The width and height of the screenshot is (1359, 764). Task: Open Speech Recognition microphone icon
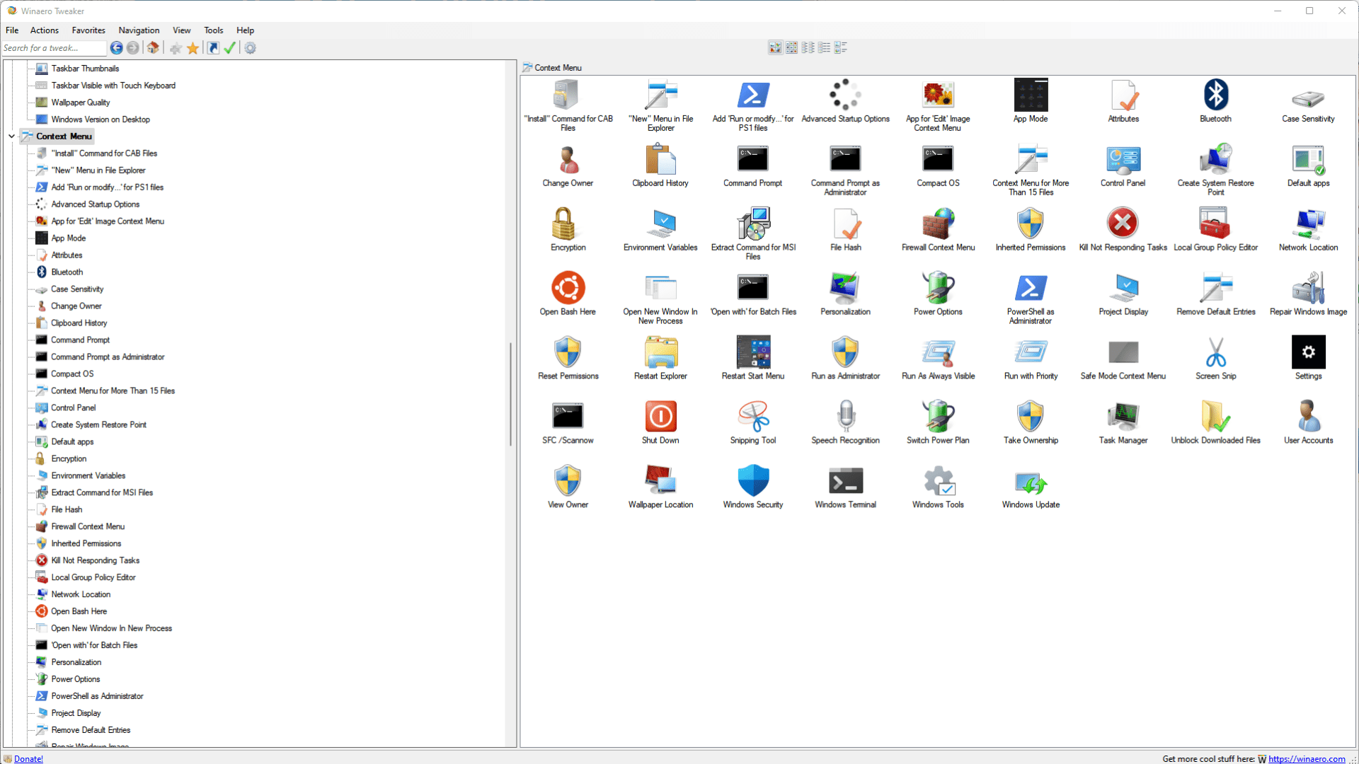(845, 417)
